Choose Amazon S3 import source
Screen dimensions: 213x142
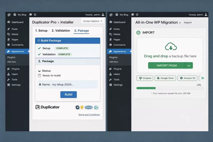click(x=187, y=78)
